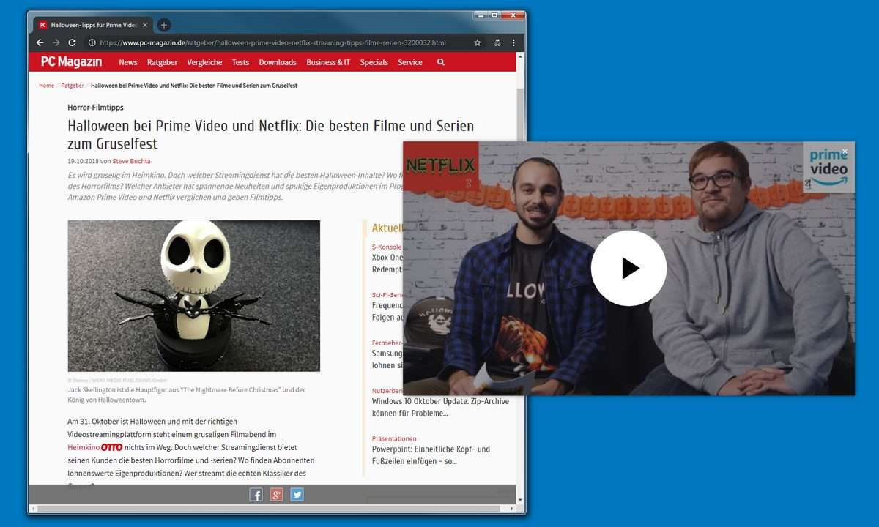Screen dimensions: 879x527
Task: Open the Ratgeber menu item
Action: (162, 62)
